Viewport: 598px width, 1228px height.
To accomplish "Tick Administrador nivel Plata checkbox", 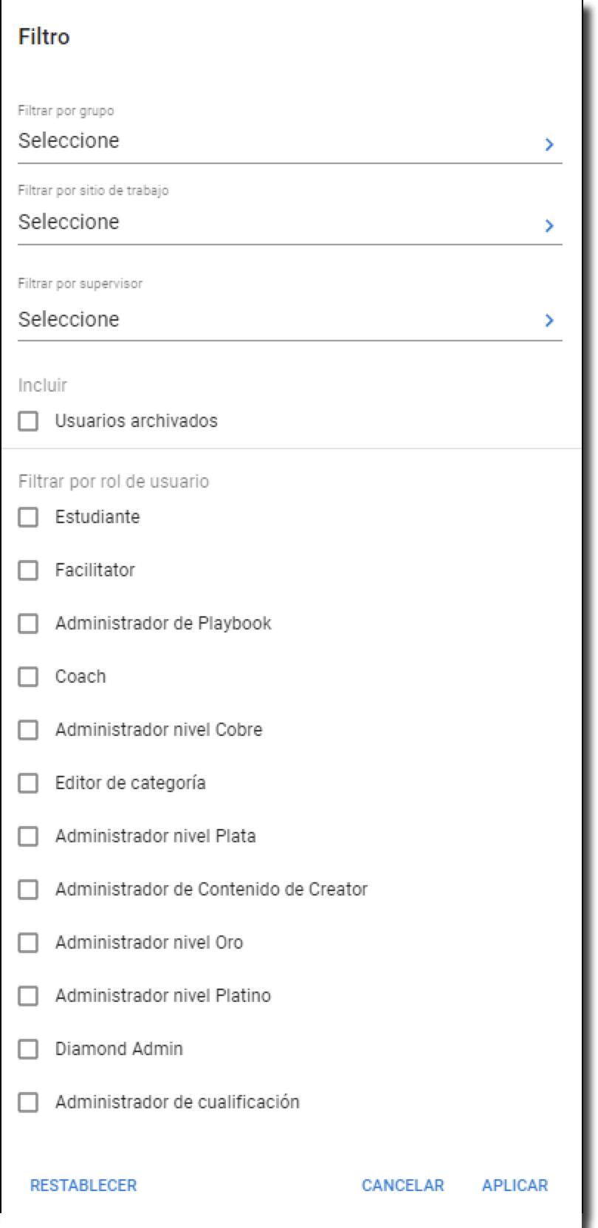I will pyautogui.click(x=28, y=836).
